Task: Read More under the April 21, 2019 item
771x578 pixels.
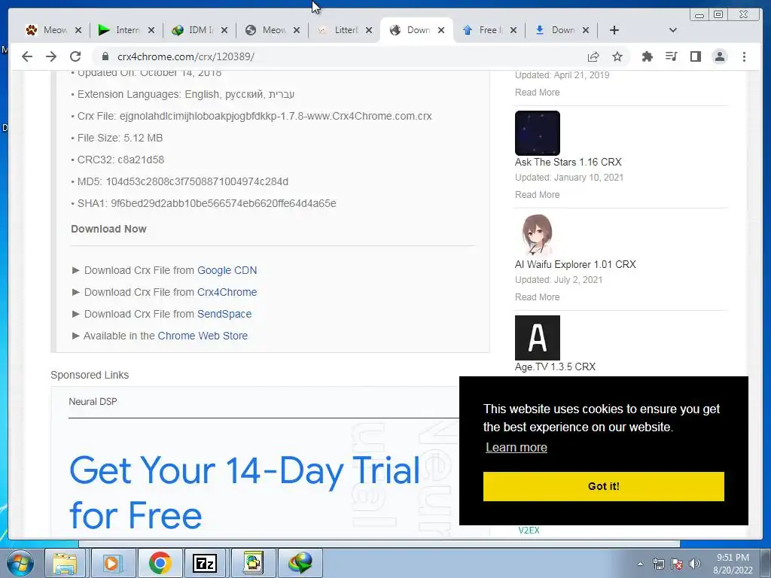Action: tap(537, 93)
